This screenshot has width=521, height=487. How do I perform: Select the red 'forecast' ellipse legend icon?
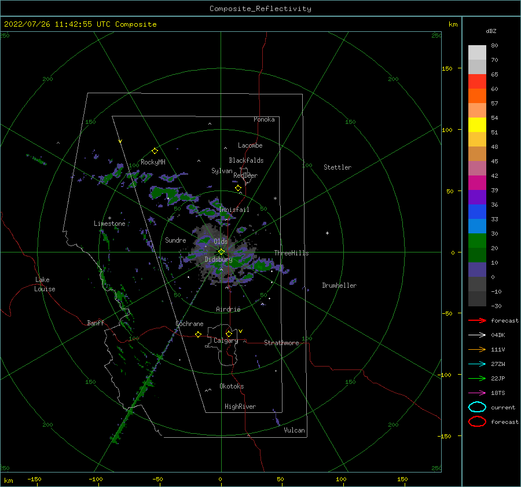[x=477, y=422]
